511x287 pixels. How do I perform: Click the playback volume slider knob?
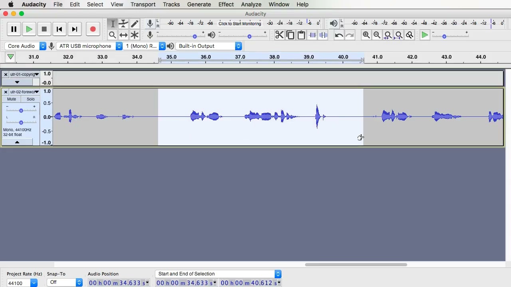(x=250, y=36)
